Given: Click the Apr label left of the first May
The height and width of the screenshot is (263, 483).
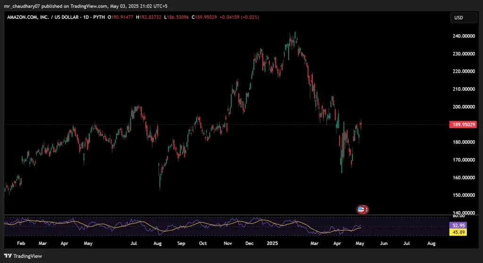Looking at the screenshot, I should click(64, 243).
